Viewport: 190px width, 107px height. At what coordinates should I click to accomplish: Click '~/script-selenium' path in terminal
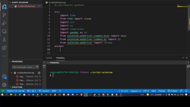tap(101, 73)
